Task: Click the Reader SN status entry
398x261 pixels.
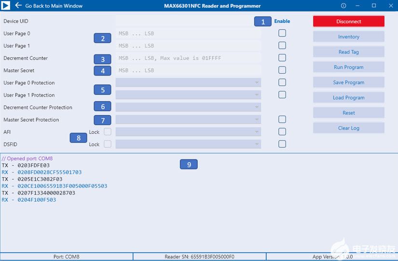Action: click(x=200, y=257)
